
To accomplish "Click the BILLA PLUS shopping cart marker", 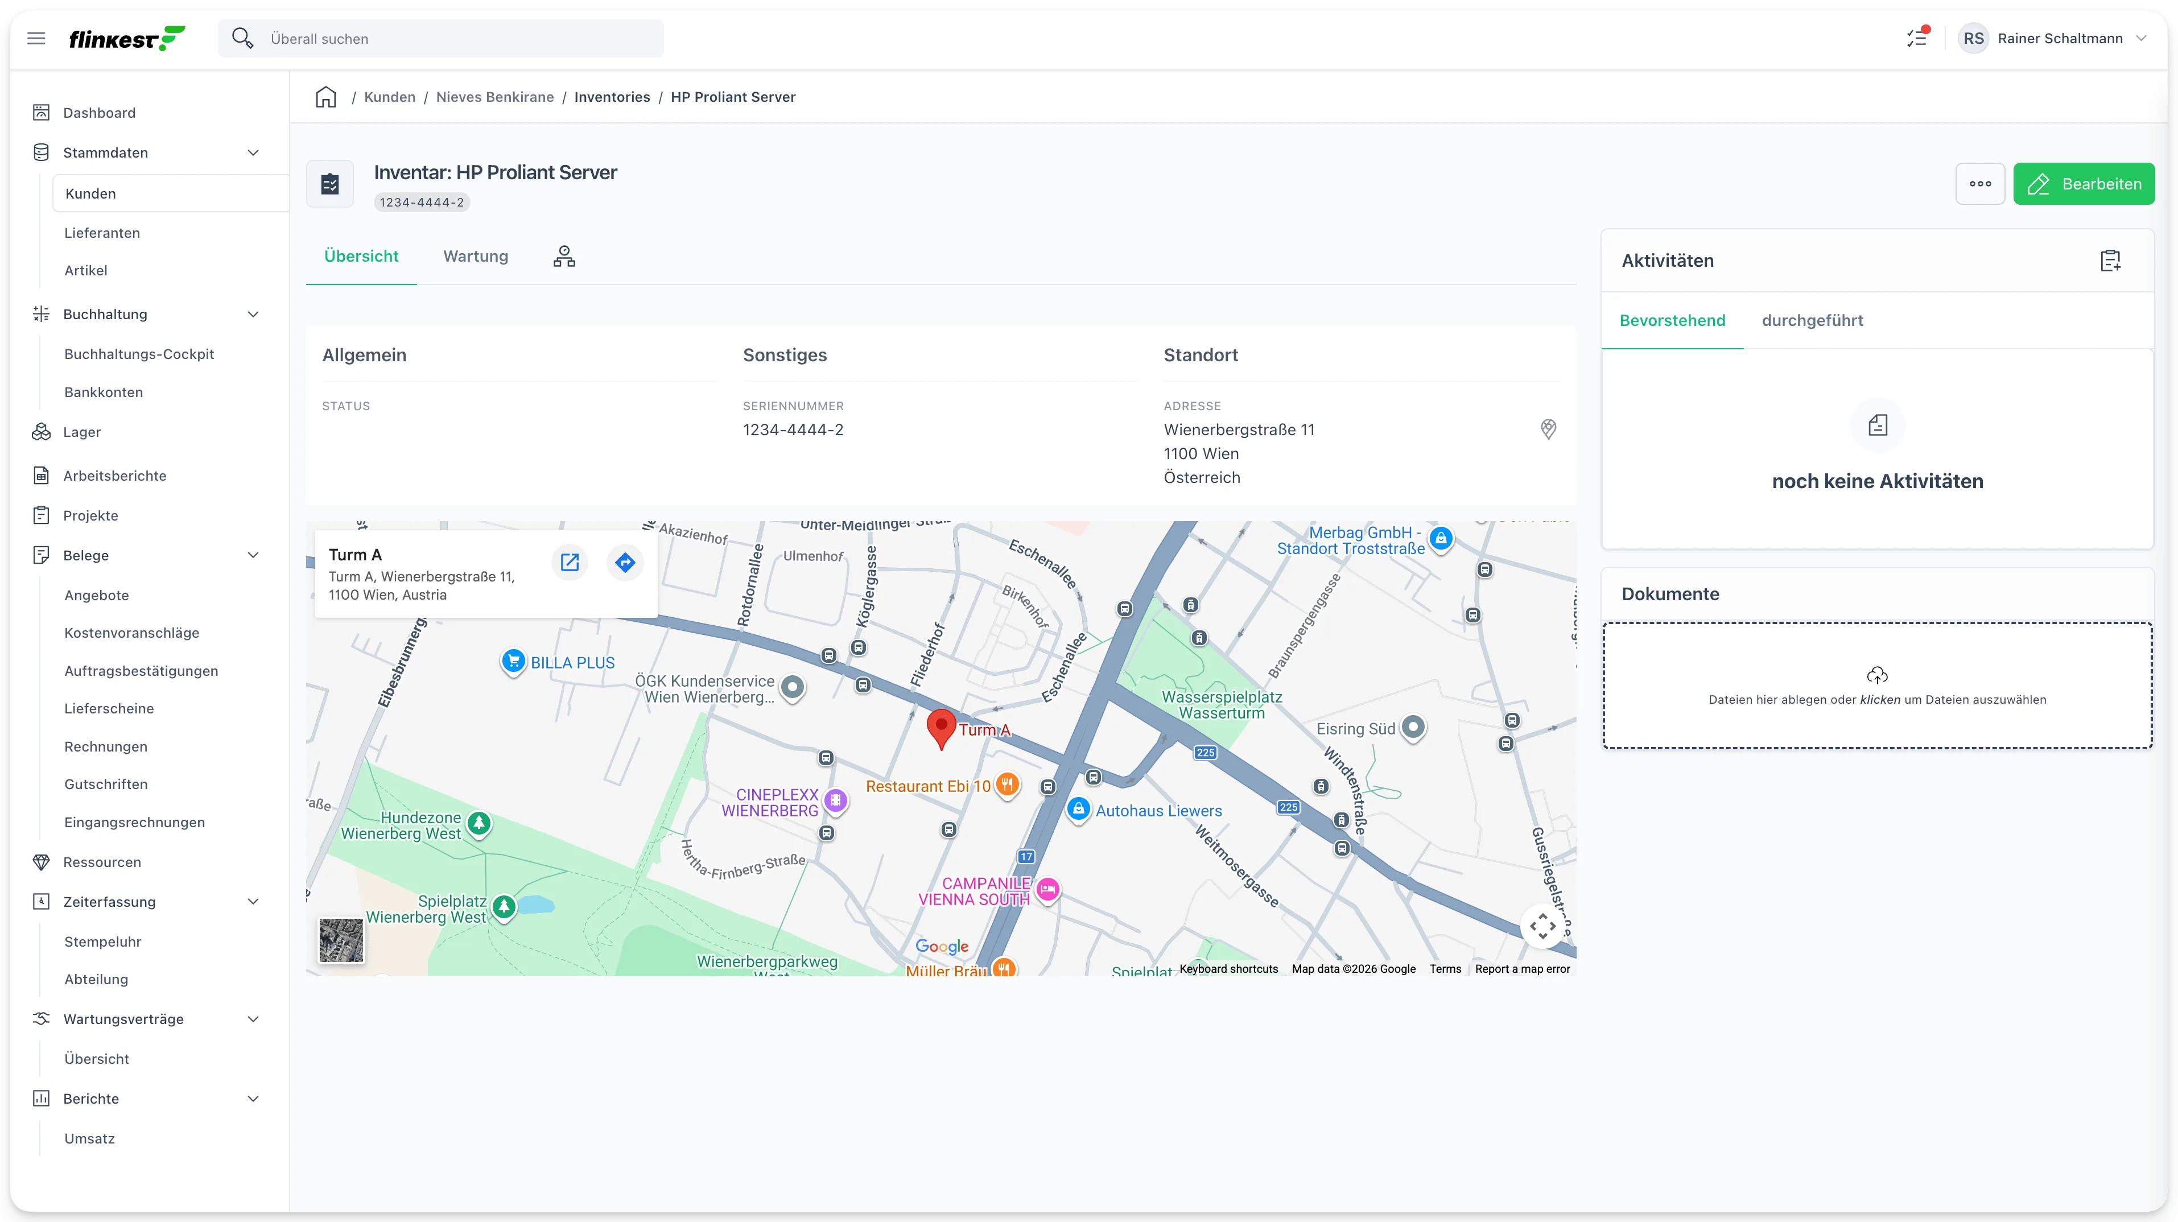I will (513, 662).
